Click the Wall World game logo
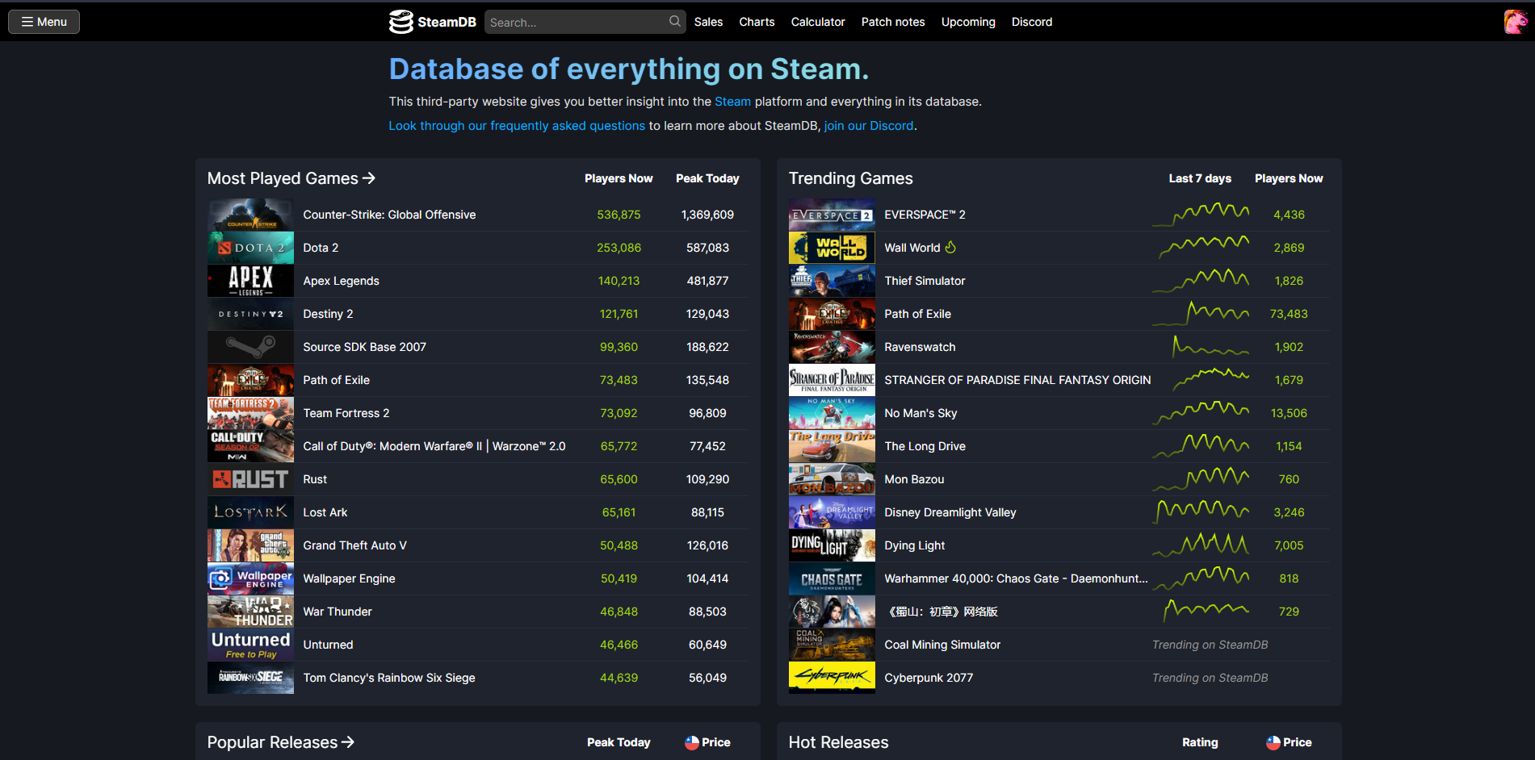The height and width of the screenshot is (760, 1535). coord(832,248)
